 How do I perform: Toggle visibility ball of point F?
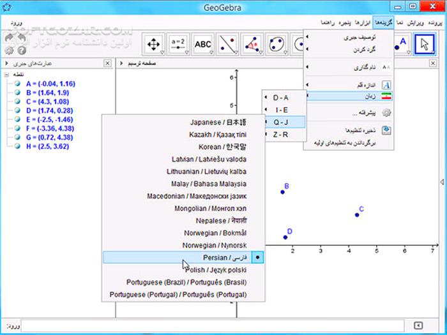(x=17, y=128)
